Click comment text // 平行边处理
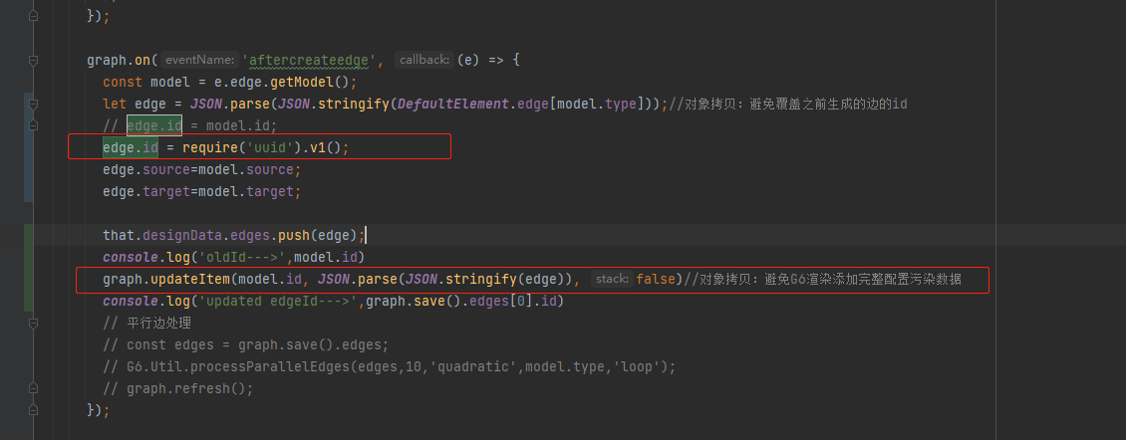This screenshot has width=1126, height=440. click(146, 323)
